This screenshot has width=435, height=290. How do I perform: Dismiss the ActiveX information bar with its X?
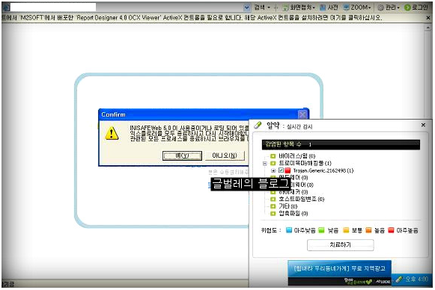coord(428,18)
